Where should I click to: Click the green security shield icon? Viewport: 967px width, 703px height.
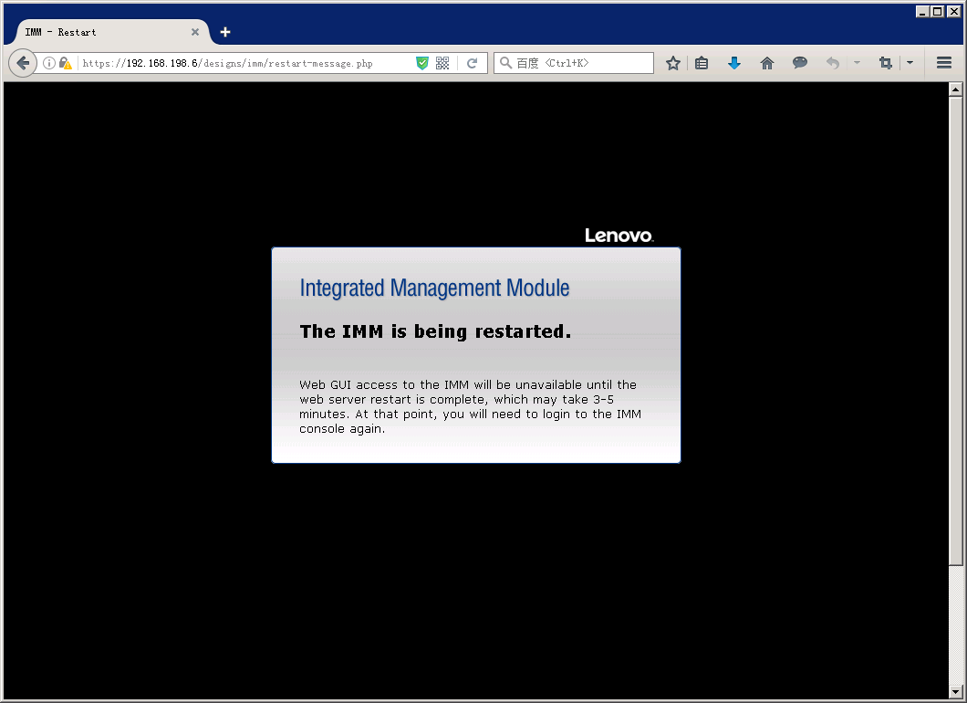click(422, 63)
